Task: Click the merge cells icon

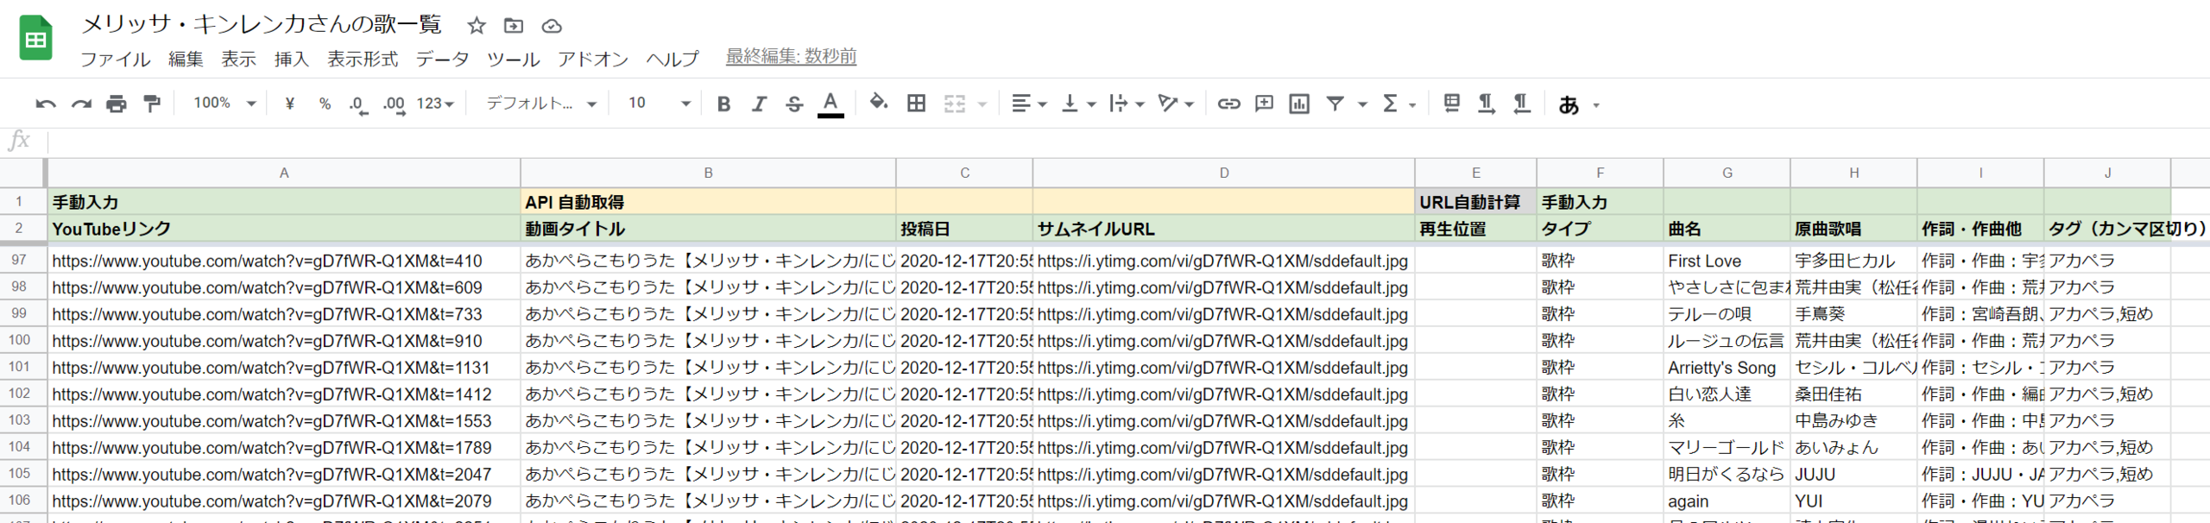Action: point(955,104)
